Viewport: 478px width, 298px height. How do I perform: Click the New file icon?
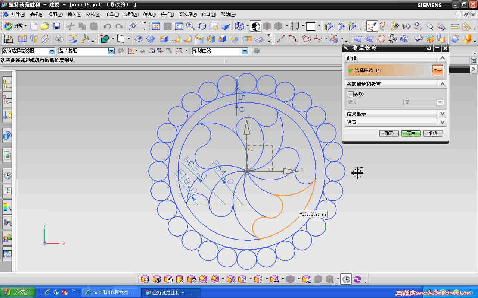tap(34, 26)
